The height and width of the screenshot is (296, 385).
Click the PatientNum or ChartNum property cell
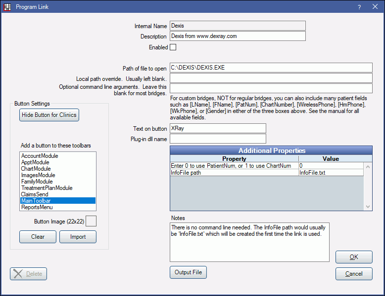click(234, 166)
